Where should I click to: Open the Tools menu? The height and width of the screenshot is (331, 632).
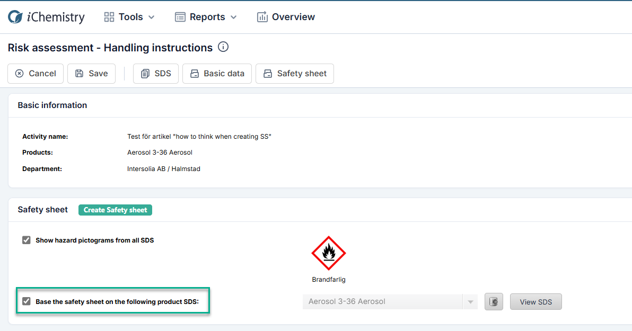(129, 17)
